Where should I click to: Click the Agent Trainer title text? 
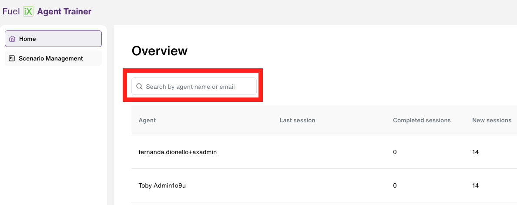click(64, 12)
